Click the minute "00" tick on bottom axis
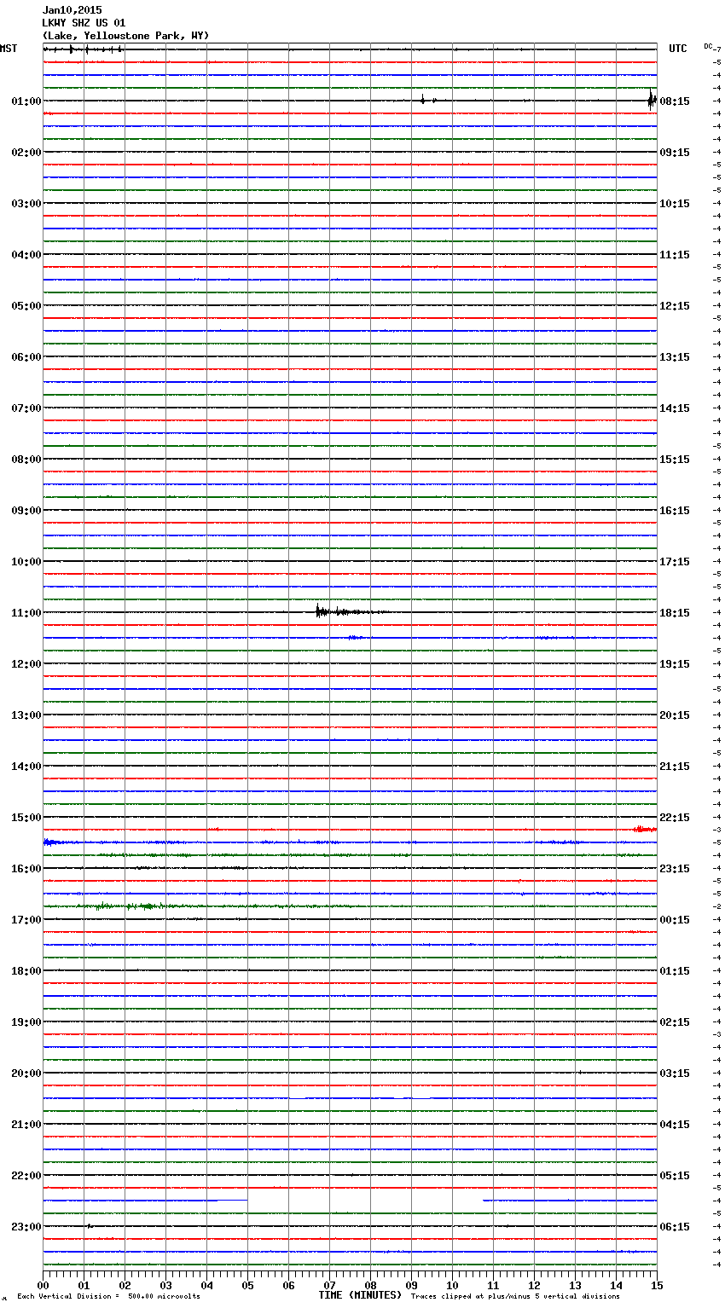The height and width of the screenshot is (1308, 725). (43, 1285)
